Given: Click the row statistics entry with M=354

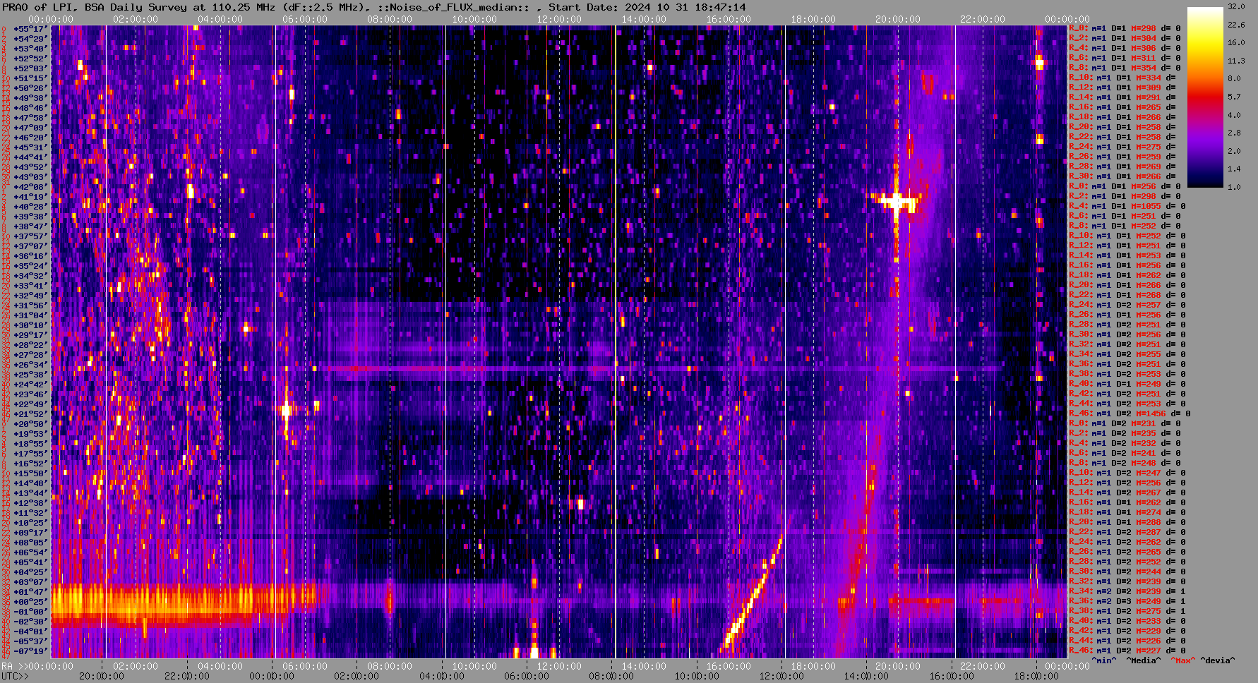Looking at the screenshot, I should point(1125,68).
